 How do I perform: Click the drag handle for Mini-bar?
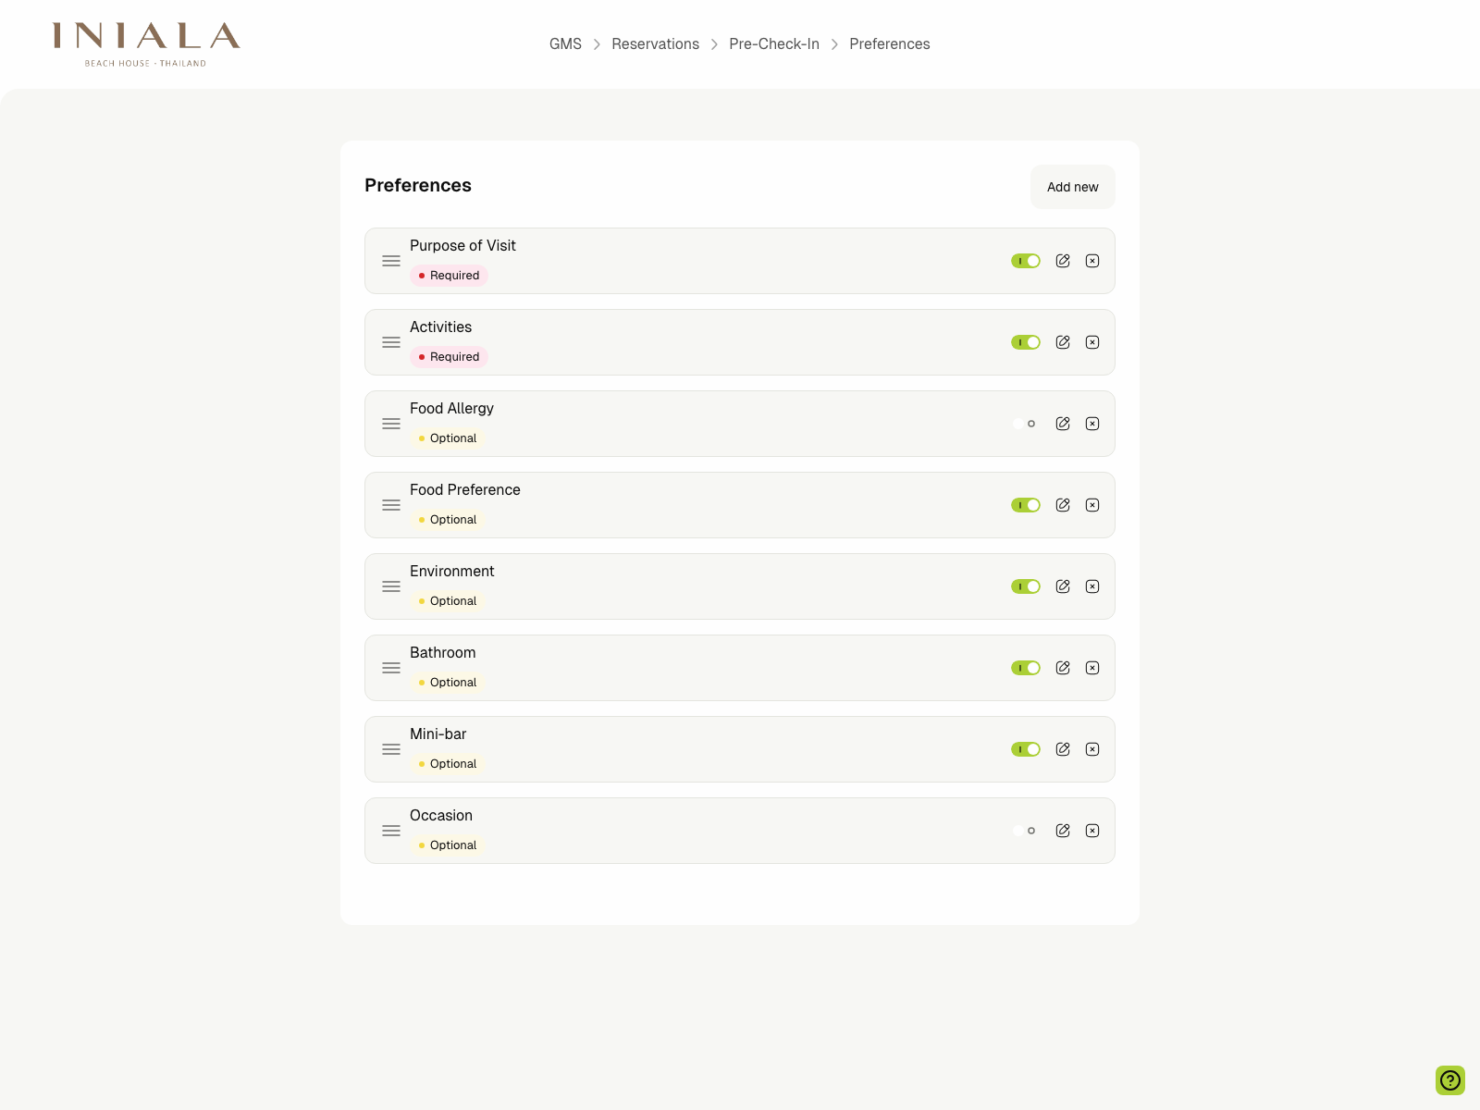point(390,749)
